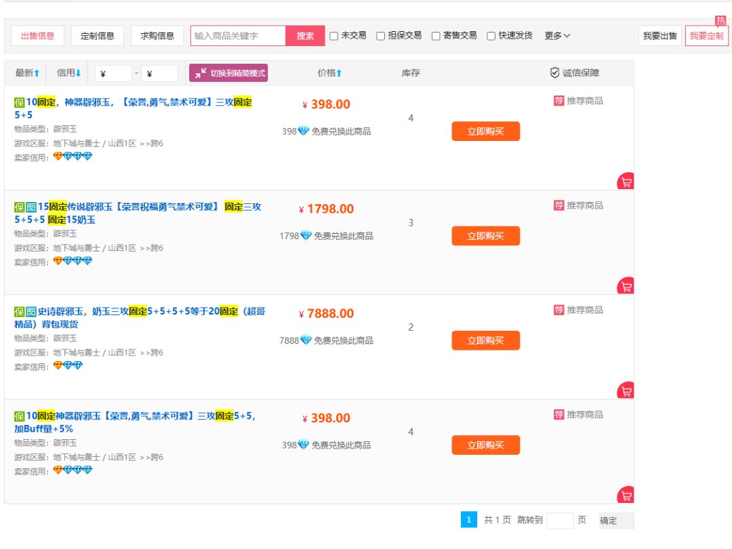Check the 担保交易 filter
The width and height of the screenshot is (732, 549).
(381, 36)
